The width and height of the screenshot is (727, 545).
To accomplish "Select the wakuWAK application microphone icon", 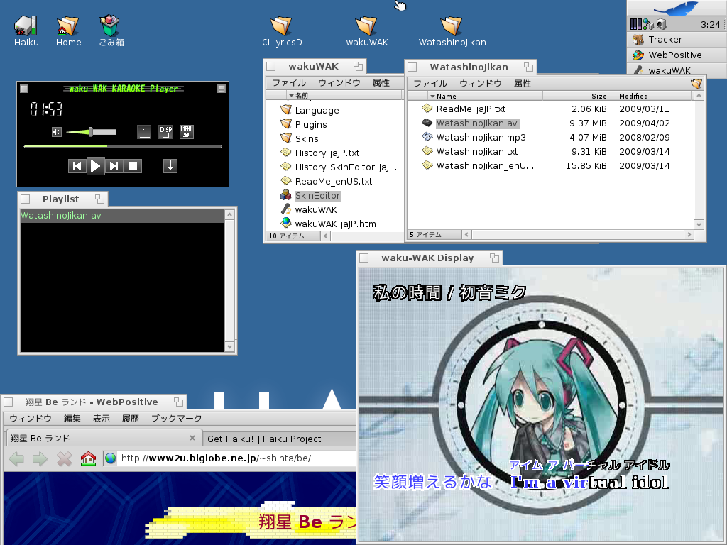I will [285, 209].
